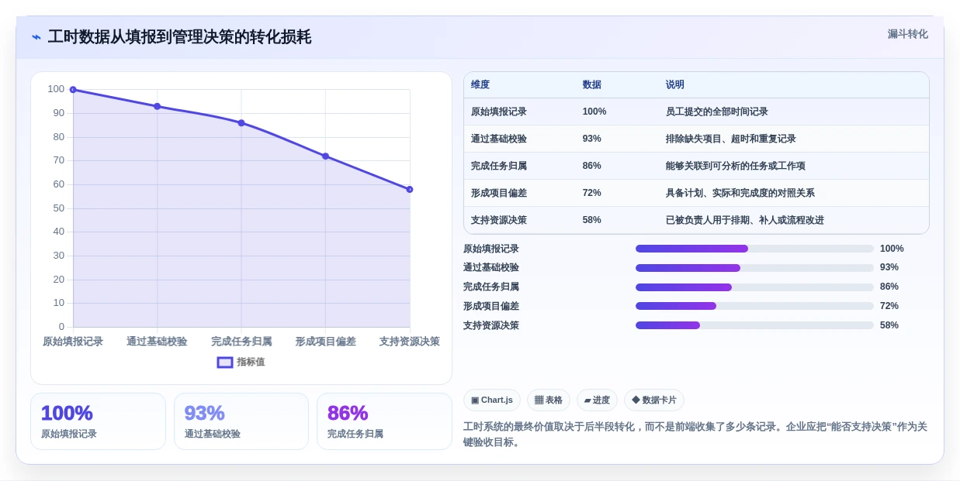Click the 58% value in the table
This screenshot has height=481, width=960.
tap(592, 220)
